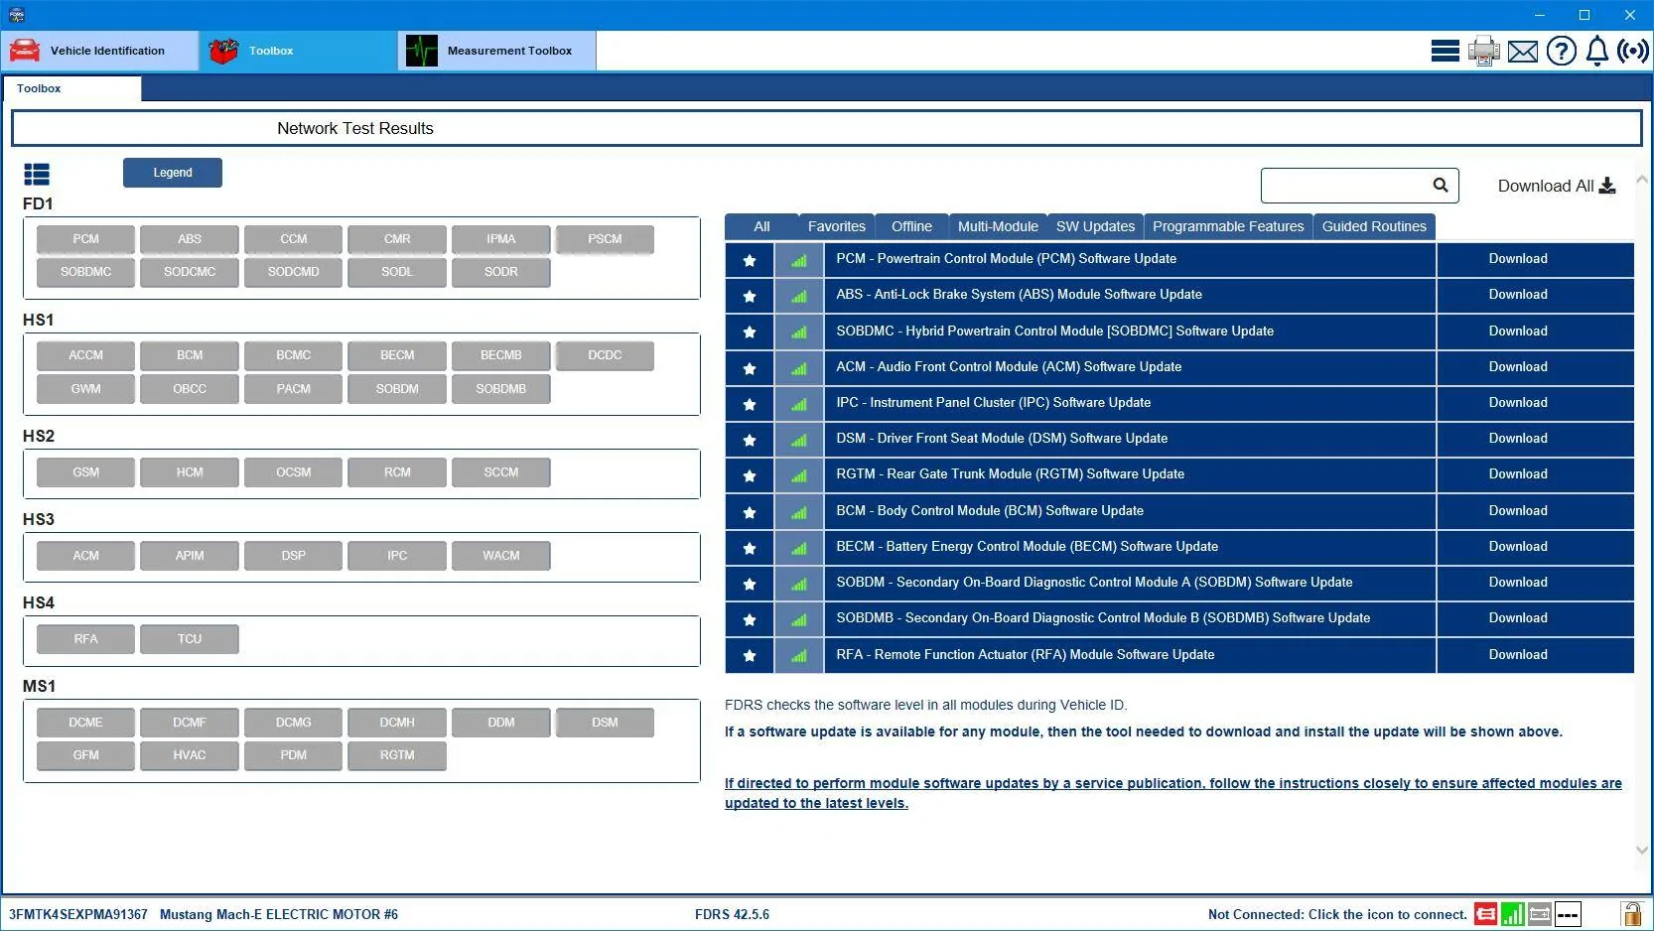The image size is (1654, 931).
Task: Click the gray device icon in the status bar
Action: point(1540,914)
